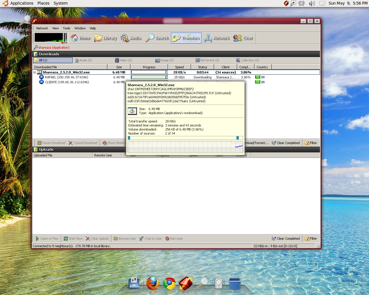Select the Audio (0) downloads tab

84,60
